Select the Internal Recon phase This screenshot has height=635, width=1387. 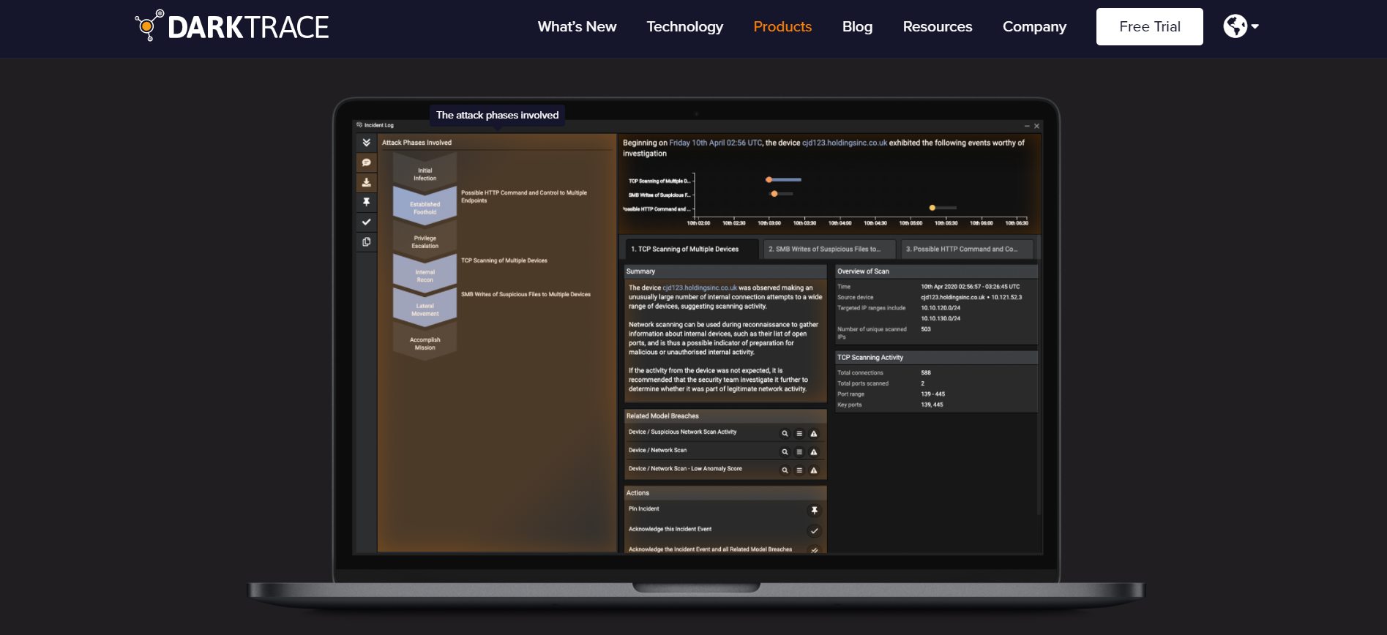tap(425, 274)
